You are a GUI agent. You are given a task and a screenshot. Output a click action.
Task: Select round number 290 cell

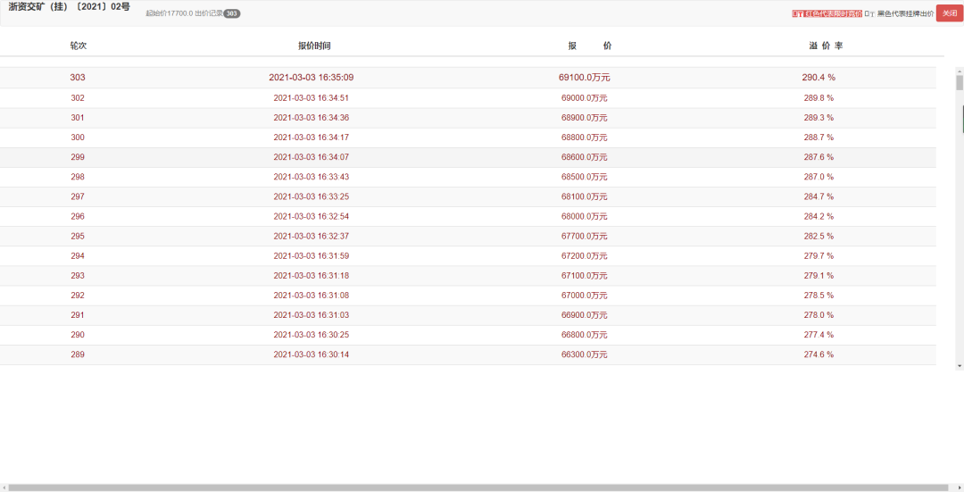coord(78,334)
